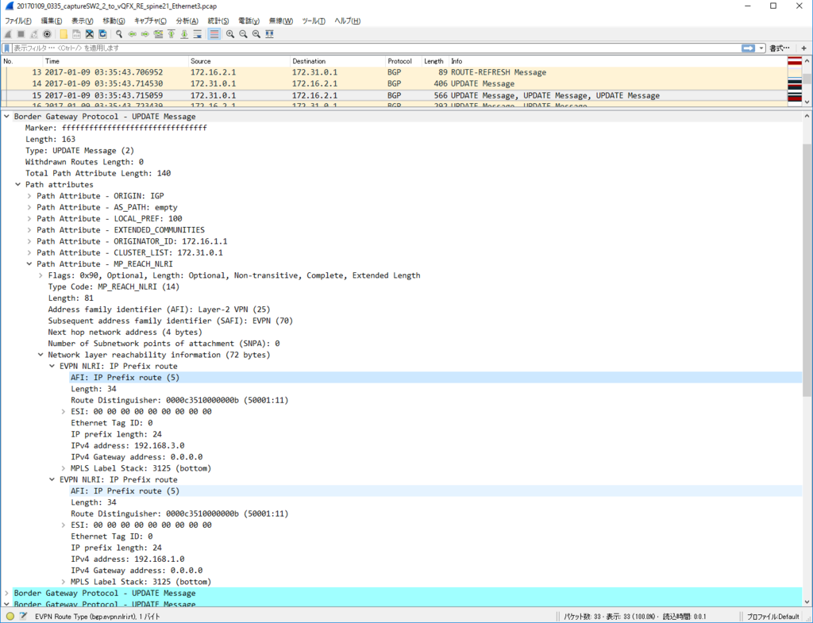Image resolution: width=813 pixels, height=623 pixels.
Task: Open display filter bookmark menu
Action: tap(6, 48)
